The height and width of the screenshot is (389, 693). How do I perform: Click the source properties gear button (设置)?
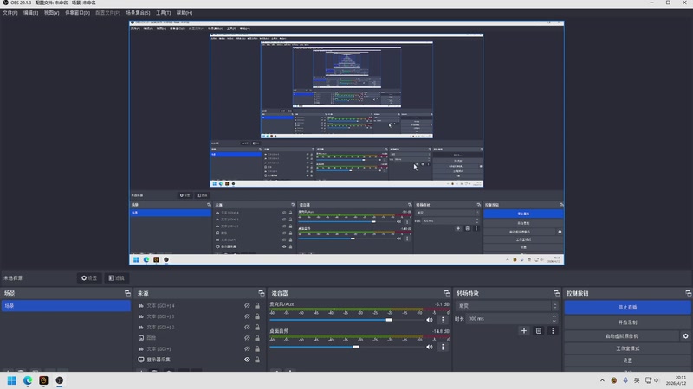click(x=89, y=277)
